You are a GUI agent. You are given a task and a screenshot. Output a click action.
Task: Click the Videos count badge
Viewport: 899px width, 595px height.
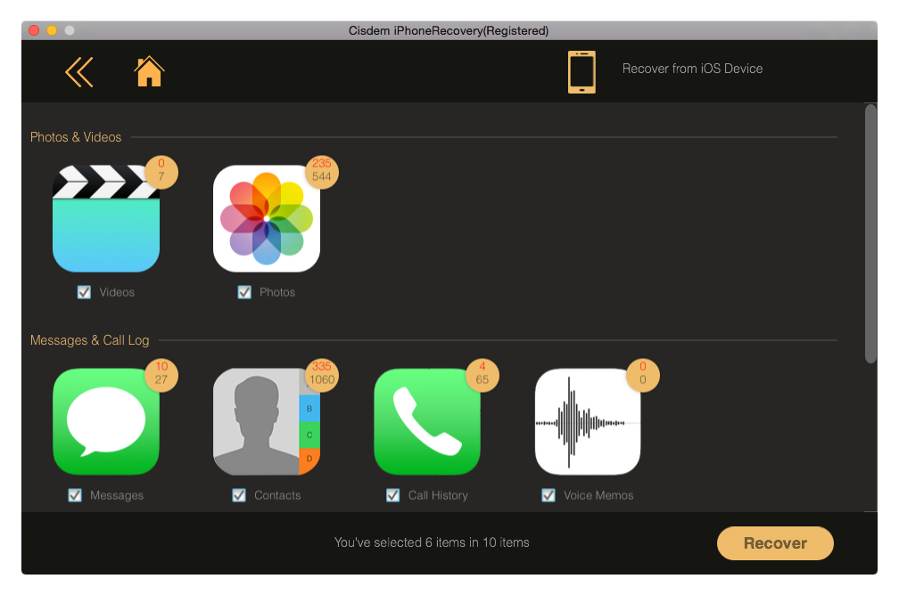click(x=161, y=171)
